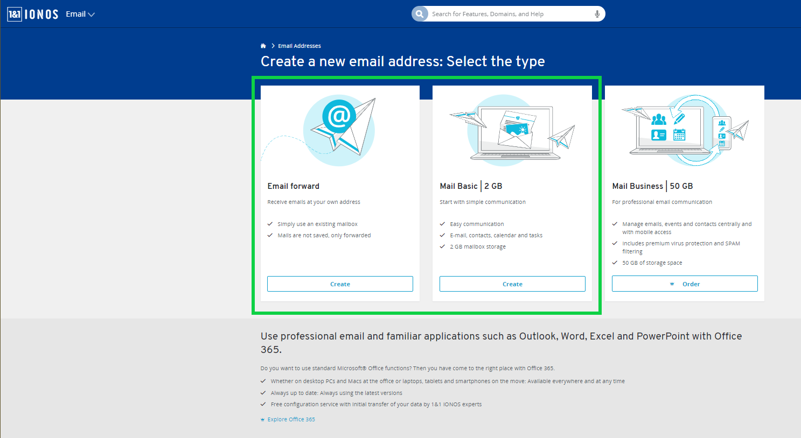The width and height of the screenshot is (801, 438).
Task: Click Create under Mail Basic
Action: coord(512,284)
